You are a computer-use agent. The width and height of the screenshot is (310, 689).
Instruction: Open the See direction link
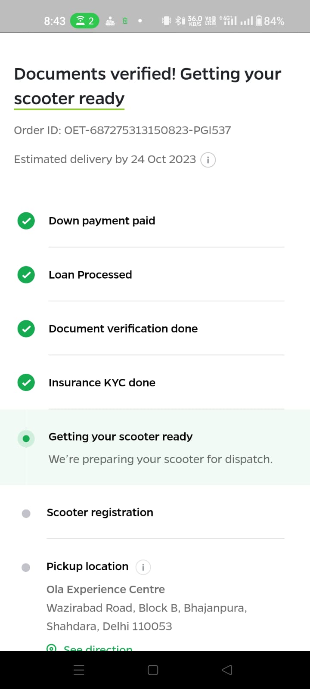coord(98,648)
